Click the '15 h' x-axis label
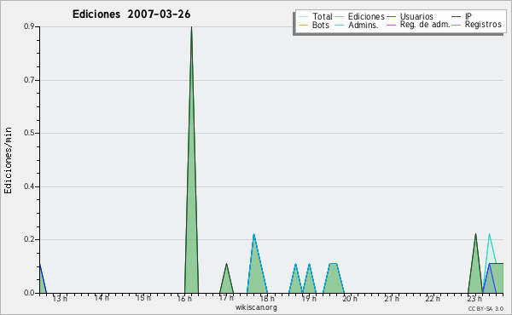 pos(143,298)
